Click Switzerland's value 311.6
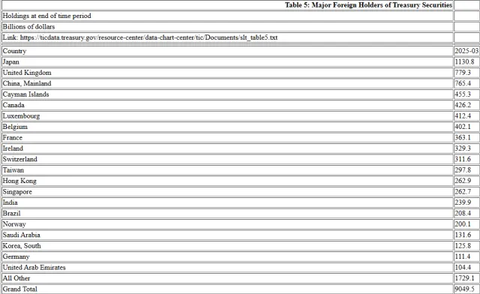Viewport: 480px width, 294px height. pyautogui.click(x=463, y=159)
